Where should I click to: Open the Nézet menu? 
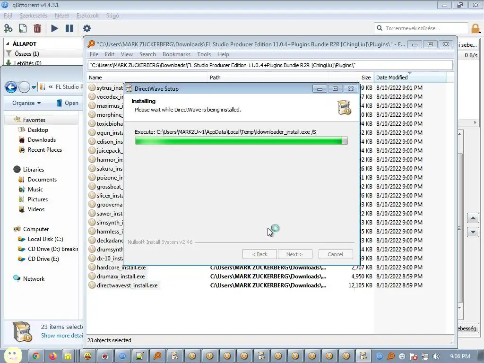(x=62, y=16)
